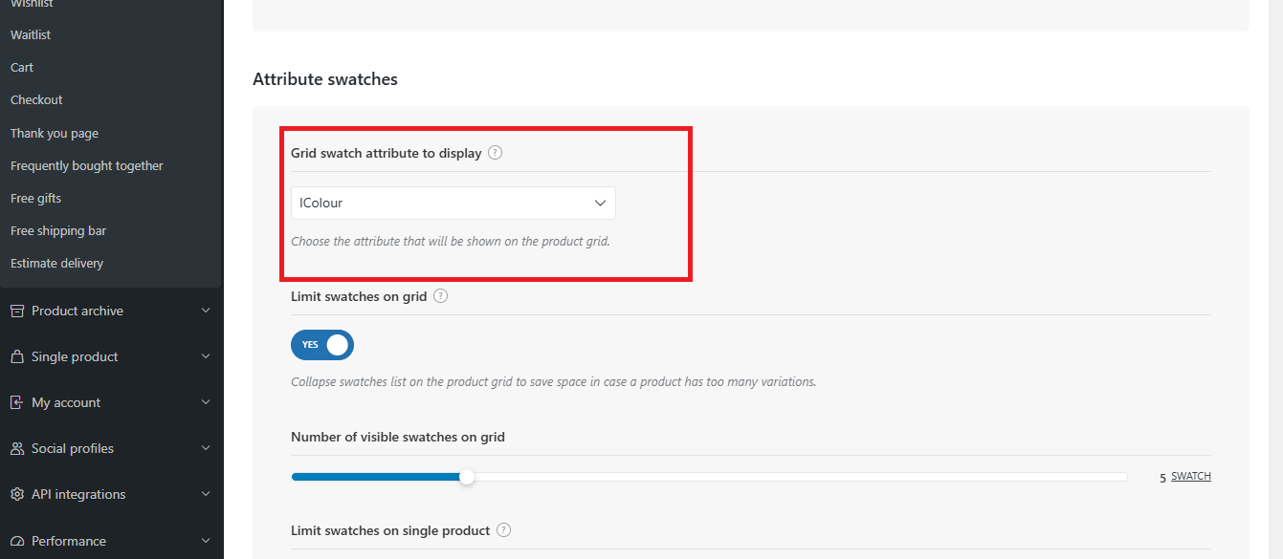Click help icon beside Limit swatches on single product
Viewport: 1283px width, 559px height.
pyautogui.click(x=503, y=530)
